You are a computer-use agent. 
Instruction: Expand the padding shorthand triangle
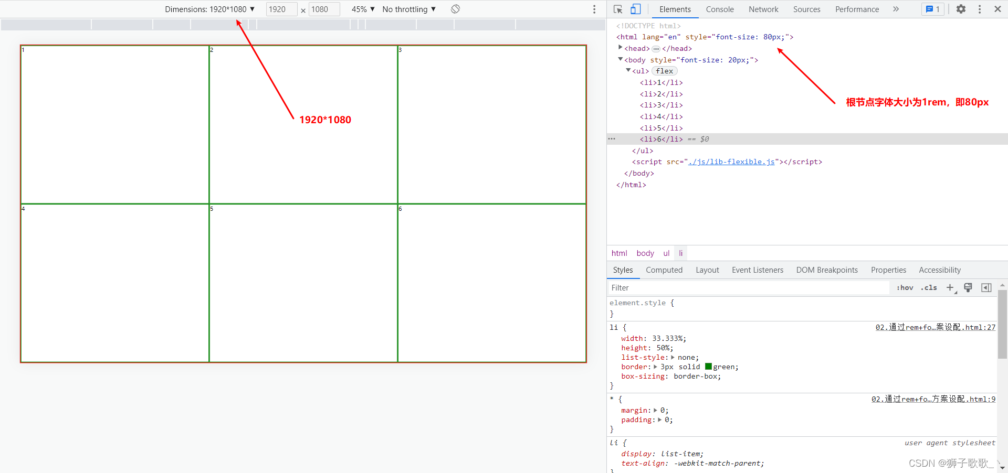(660, 420)
